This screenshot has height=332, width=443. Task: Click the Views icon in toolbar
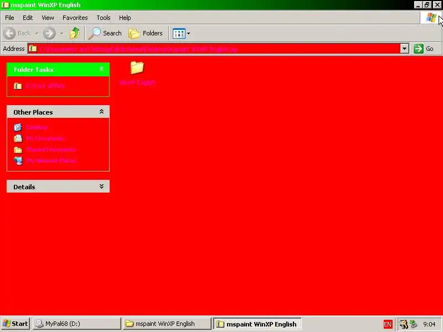179,34
